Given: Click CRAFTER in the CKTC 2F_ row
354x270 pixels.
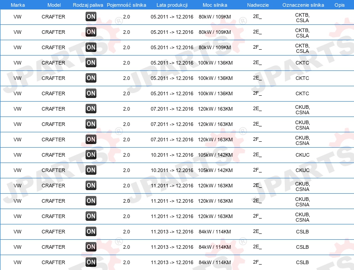Looking at the screenshot, I should pyautogui.click(x=53, y=93).
